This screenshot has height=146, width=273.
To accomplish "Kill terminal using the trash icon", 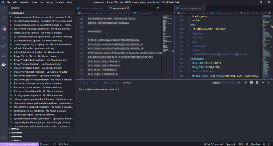I will click(257, 83).
